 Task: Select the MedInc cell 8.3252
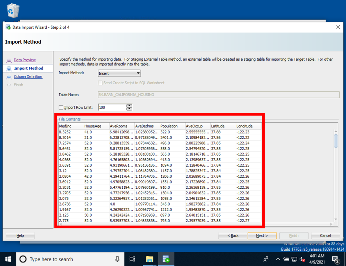coord(71,132)
